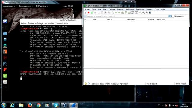Open Wireshark Editer menu
The image size is (192, 108).
(94, 9)
